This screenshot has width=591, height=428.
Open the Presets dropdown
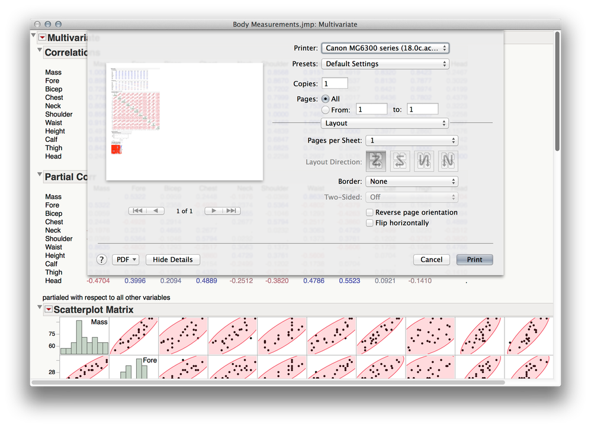385,64
